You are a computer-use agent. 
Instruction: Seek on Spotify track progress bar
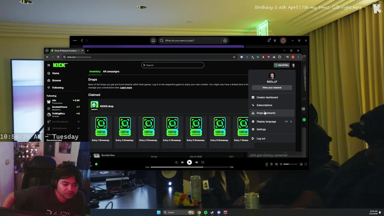189,167
